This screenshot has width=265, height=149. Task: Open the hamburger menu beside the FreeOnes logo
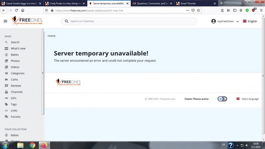(5, 21)
